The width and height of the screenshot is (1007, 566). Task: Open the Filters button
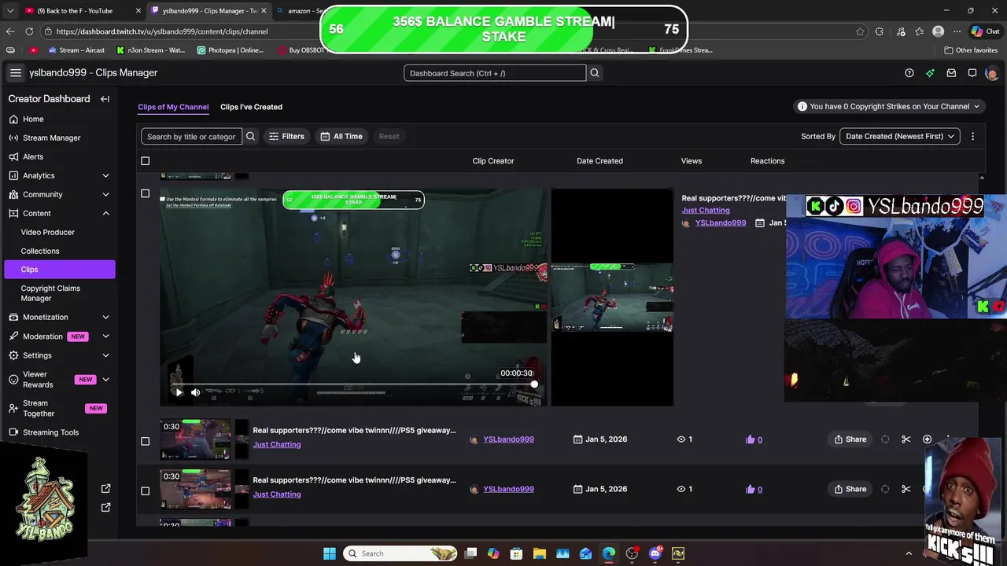[x=286, y=136]
